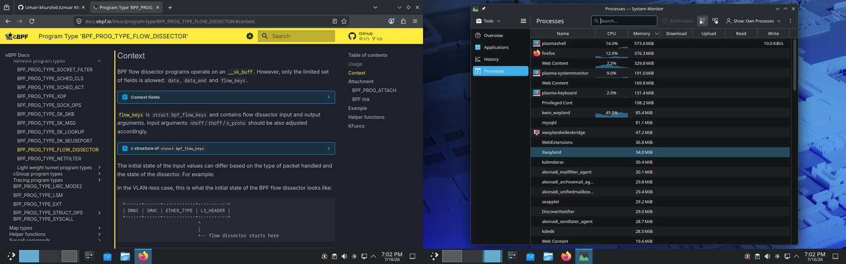Select the mysqld process row

click(660, 123)
